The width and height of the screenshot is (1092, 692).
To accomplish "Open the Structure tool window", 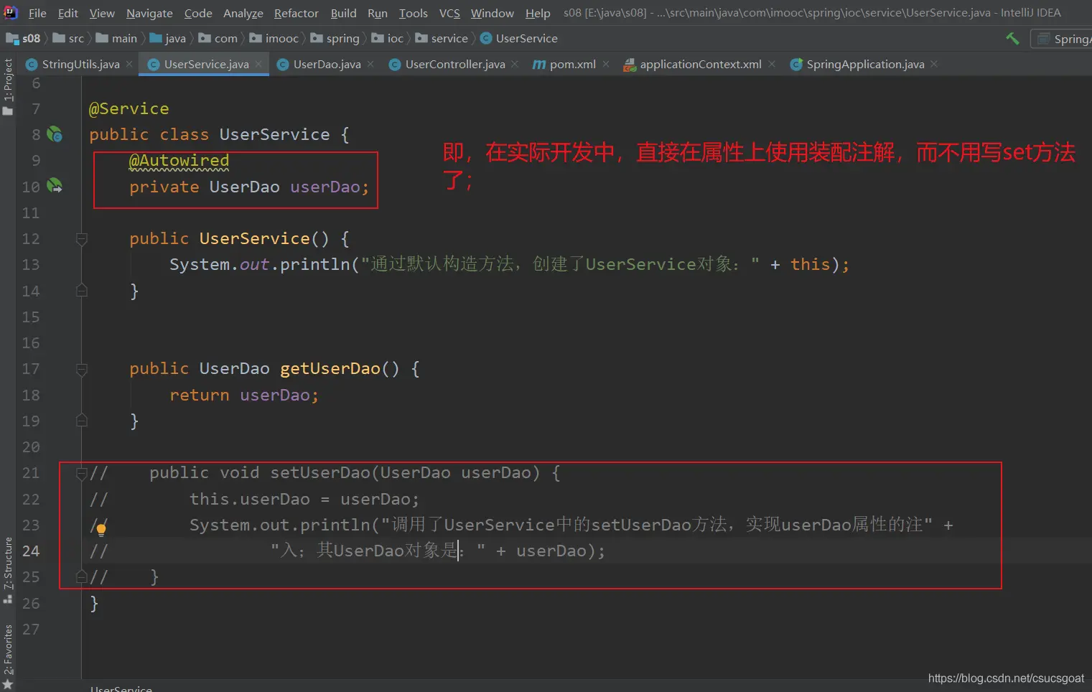I will (8, 569).
